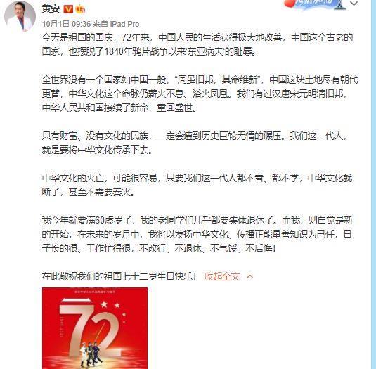Viewport: 376px width, 369px height.
Task: Click the paragraph starting 中华文化的灭亡
Action: (197, 185)
